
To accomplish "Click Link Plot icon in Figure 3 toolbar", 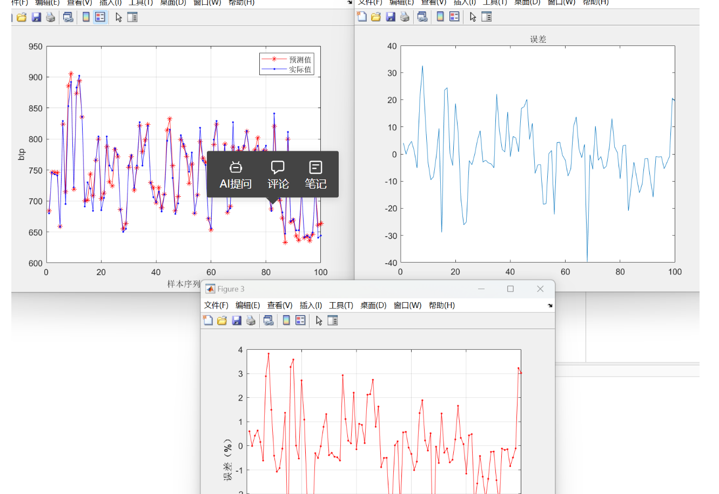I will tap(268, 321).
